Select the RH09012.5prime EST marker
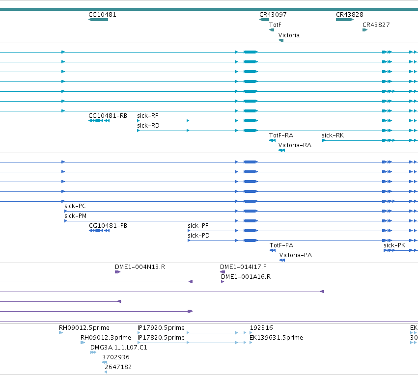 [x=61, y=333]
